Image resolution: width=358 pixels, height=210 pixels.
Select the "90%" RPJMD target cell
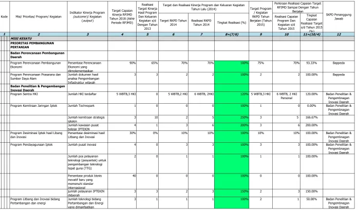(x=122, y=66)
